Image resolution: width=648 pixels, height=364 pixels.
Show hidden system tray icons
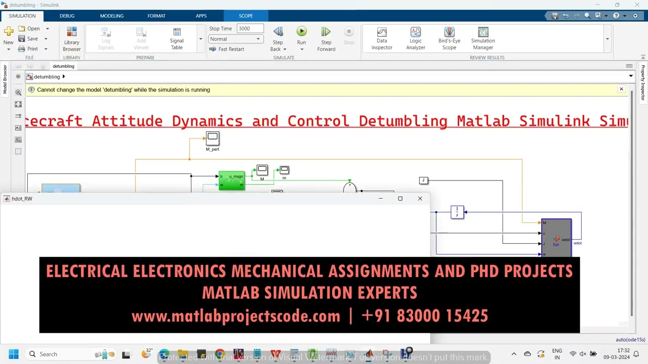coord(514,354)
